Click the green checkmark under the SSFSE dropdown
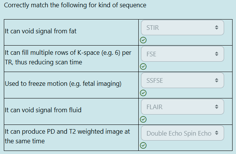Viewport: 236px width, 154px height. coord(143,93)
